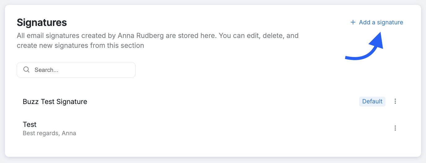Click the Add a signature link text
The height and width of the screenshot is (163, 426).
(x=381, y=22)
